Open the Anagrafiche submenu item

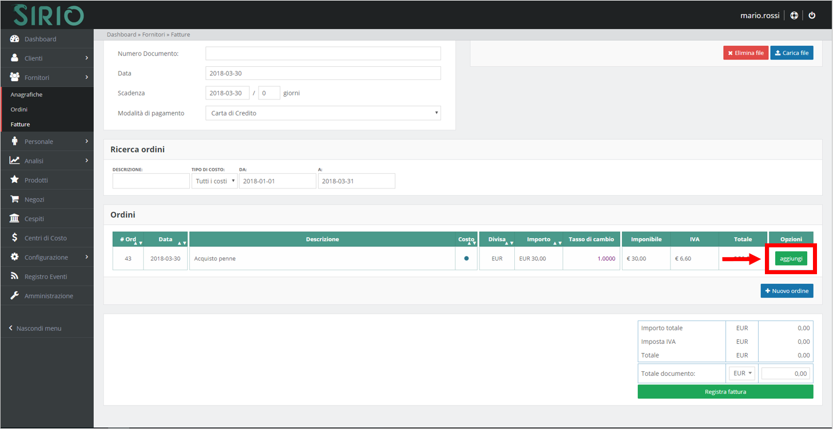click(26, 94)
